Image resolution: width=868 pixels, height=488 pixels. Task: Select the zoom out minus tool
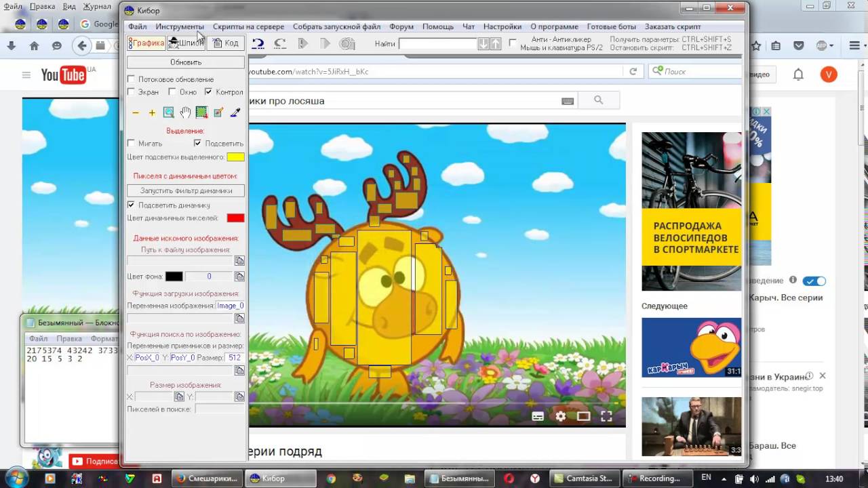coord(136,113)
